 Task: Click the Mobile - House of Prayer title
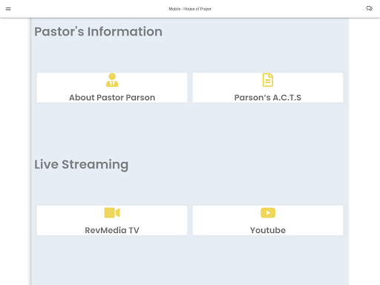[190, 9]
